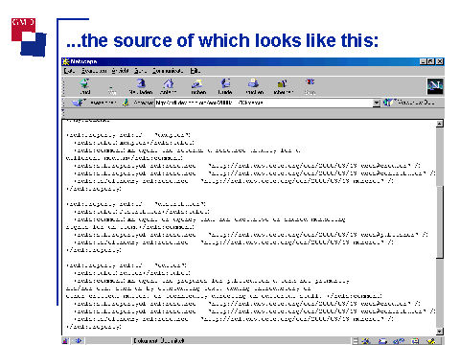Click the Guide toolbar button
460x345 pixels.
225,86
